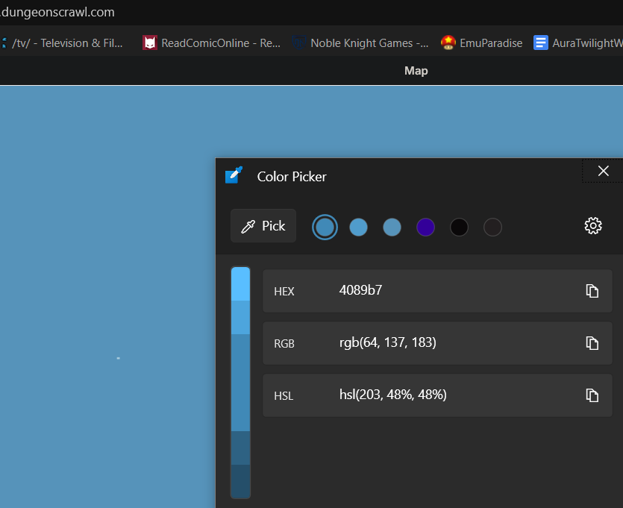Screen dimensions: 623x508
Task: Choose the lightest shade in gradient bar
Action: tap(240, 283)
